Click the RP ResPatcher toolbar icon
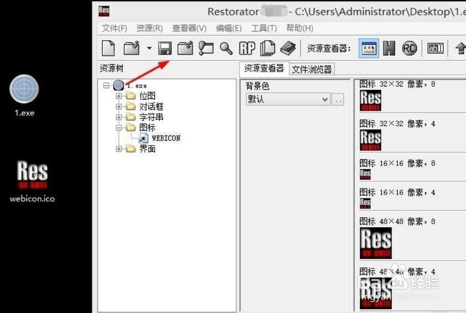 pos(247,48)
